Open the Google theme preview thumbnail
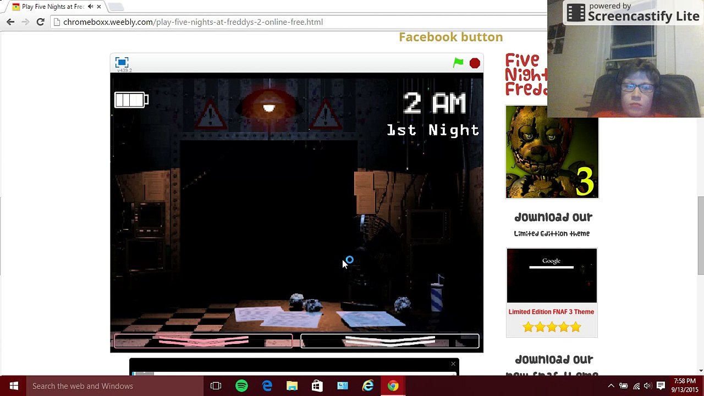 (x=552, y=276)
